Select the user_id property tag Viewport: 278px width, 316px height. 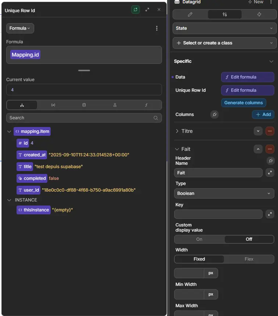click(x=28, y=190)
